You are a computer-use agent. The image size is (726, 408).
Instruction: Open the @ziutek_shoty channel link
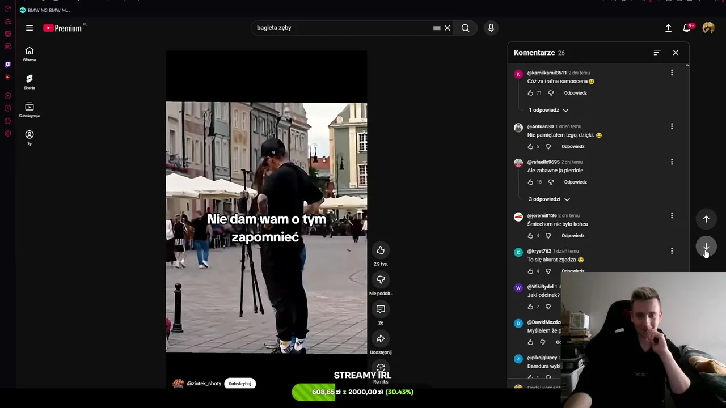pyautogui.click(x=204, y=384)
